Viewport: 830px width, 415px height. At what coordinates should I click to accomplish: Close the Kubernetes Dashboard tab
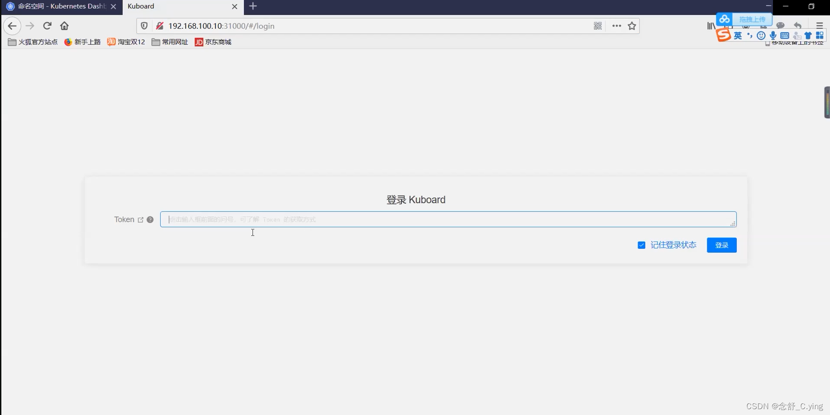click(114, 7)
